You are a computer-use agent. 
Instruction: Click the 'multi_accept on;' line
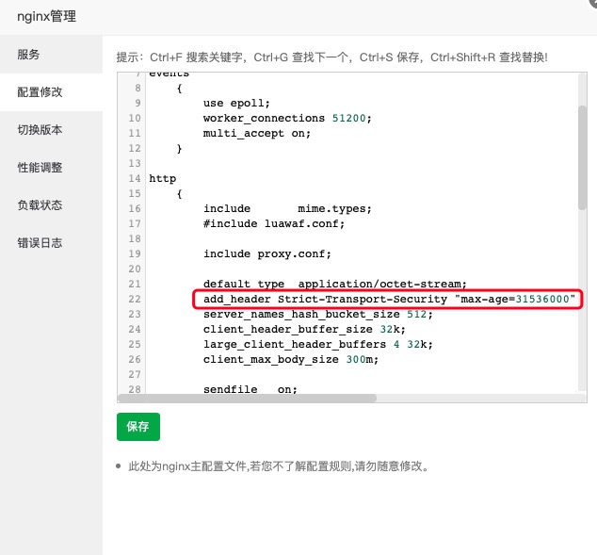click(257, 133)
